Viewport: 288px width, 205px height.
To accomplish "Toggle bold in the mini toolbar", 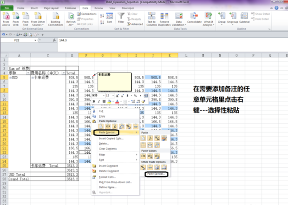I will [x=93, y=101].
